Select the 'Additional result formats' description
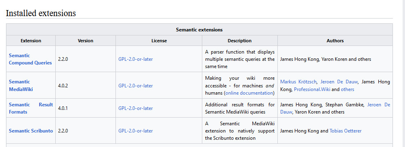 coord(240,108)
